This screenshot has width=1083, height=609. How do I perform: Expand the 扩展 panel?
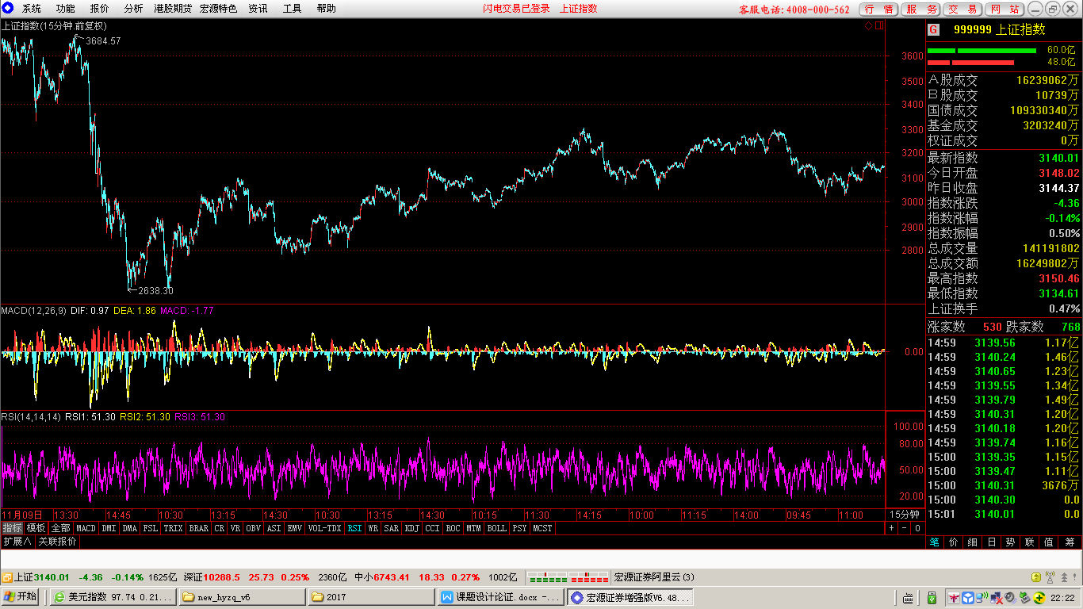(x=17, y=542)
